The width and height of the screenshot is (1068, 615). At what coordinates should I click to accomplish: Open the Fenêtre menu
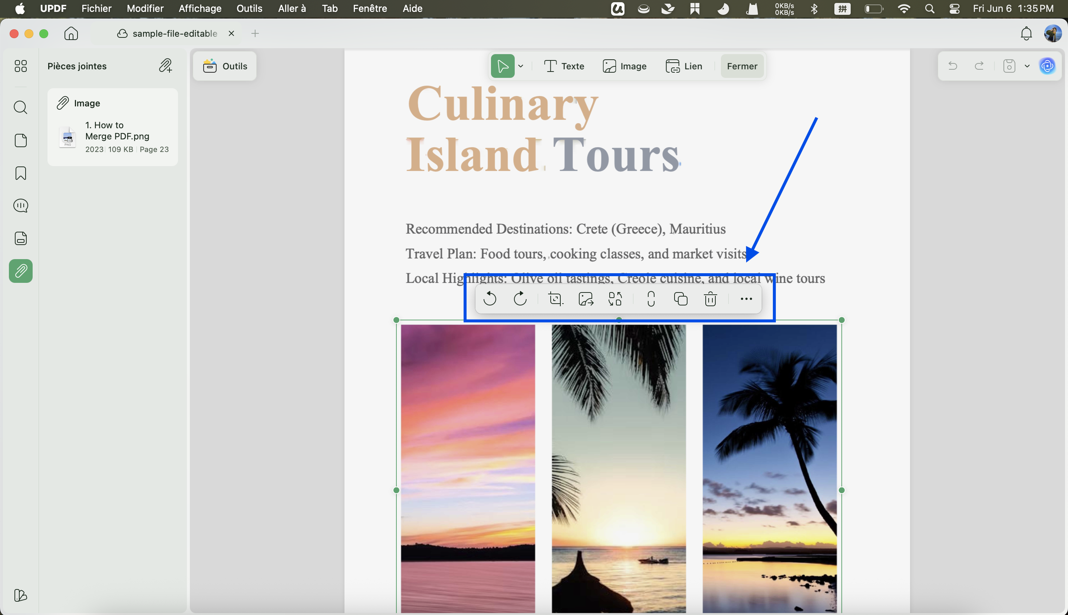[x=370, y=9]
